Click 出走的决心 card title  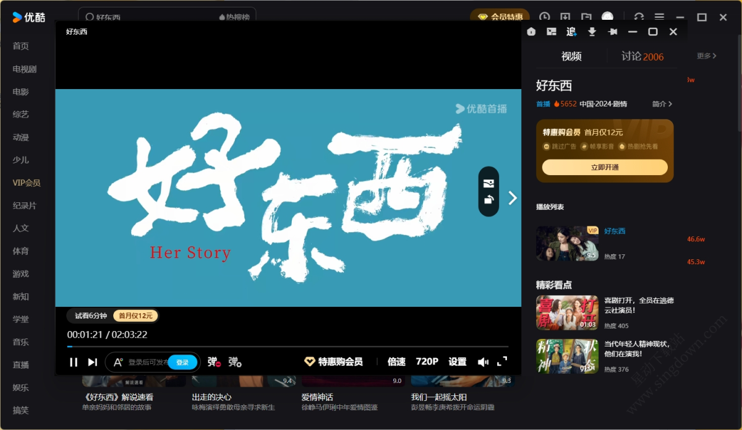(x=212, y=397)
